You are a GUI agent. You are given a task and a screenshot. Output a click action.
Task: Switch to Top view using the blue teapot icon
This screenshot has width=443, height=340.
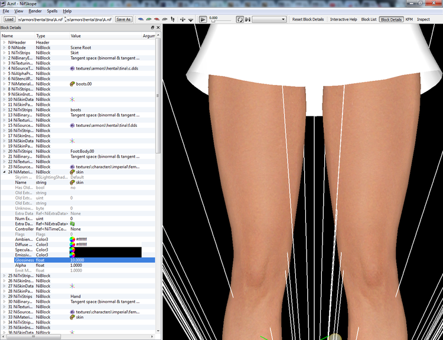click(x=141, y=19)
